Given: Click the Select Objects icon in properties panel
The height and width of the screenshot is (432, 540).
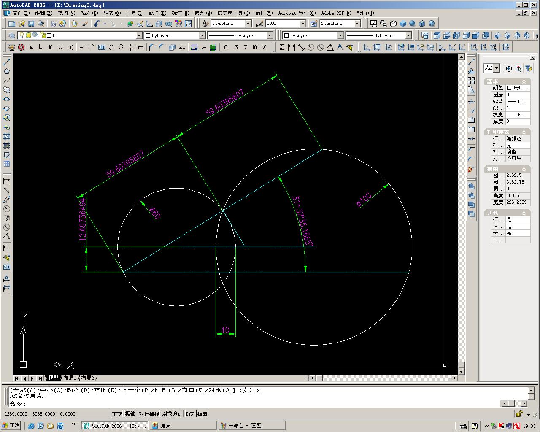Looking at the screenshot, I should [x=518, y=68].
